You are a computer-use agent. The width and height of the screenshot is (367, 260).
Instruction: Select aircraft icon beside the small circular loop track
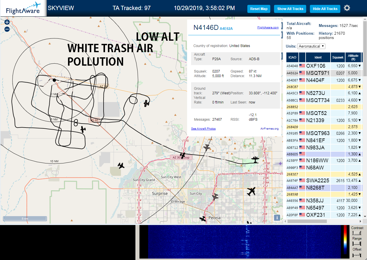coord(147,103)
